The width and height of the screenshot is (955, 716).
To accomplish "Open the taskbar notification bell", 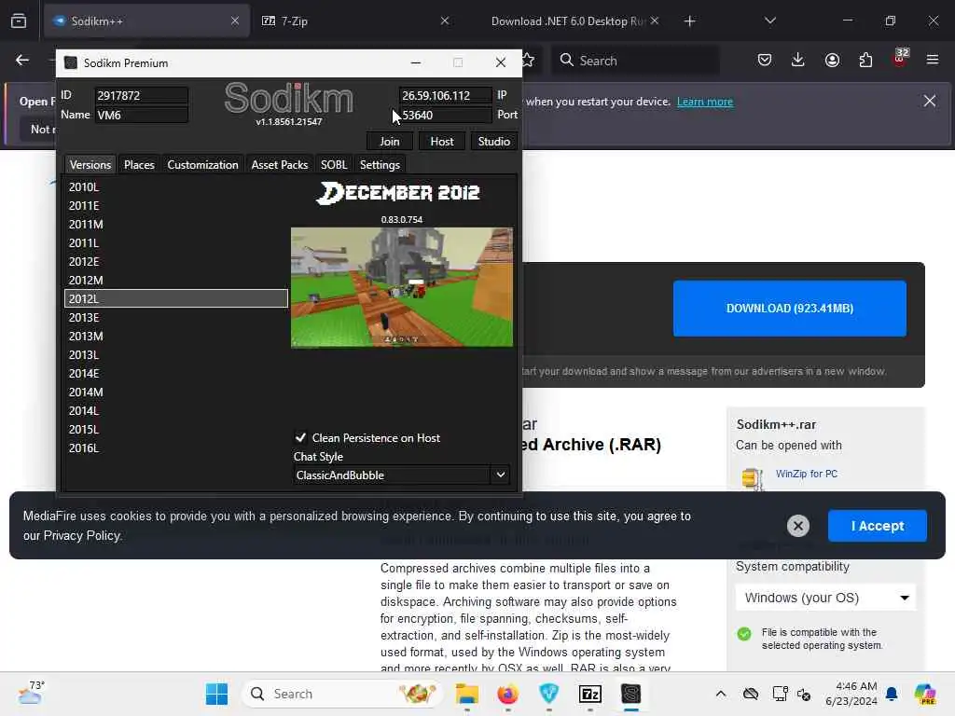I will click(892, 694).
